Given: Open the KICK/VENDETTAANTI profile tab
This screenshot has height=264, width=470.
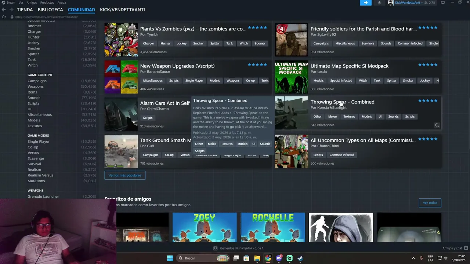Looking at the screenshot, I should (x=122, y=10).
